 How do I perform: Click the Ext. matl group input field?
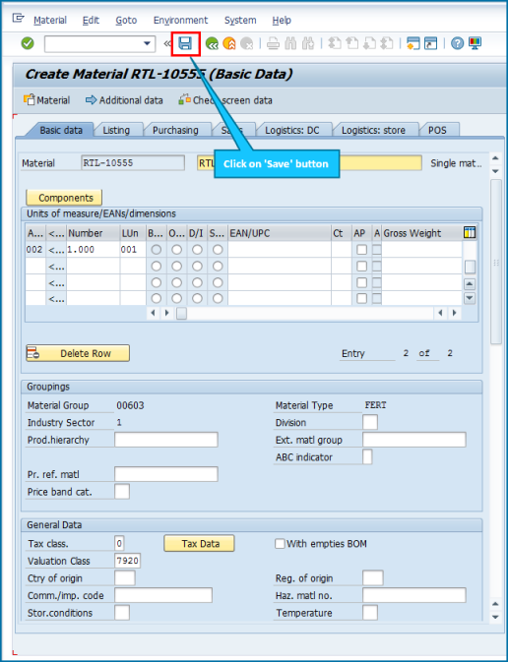414,440
